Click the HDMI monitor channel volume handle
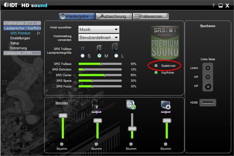The height and width of the screenshot is (156, 234). click(167, 120)
